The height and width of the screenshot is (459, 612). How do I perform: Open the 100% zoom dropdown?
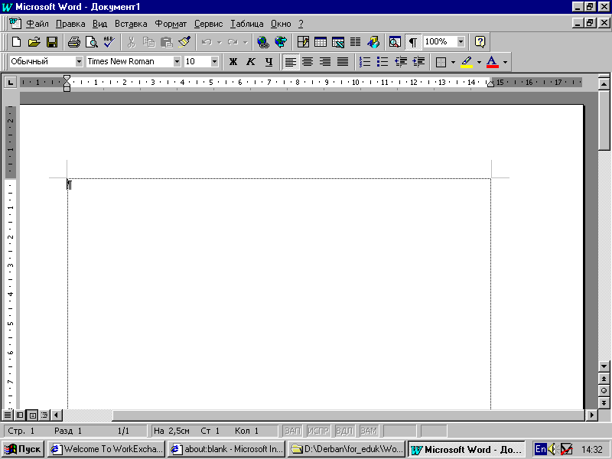pyautogui.click(x=461, y=41)
